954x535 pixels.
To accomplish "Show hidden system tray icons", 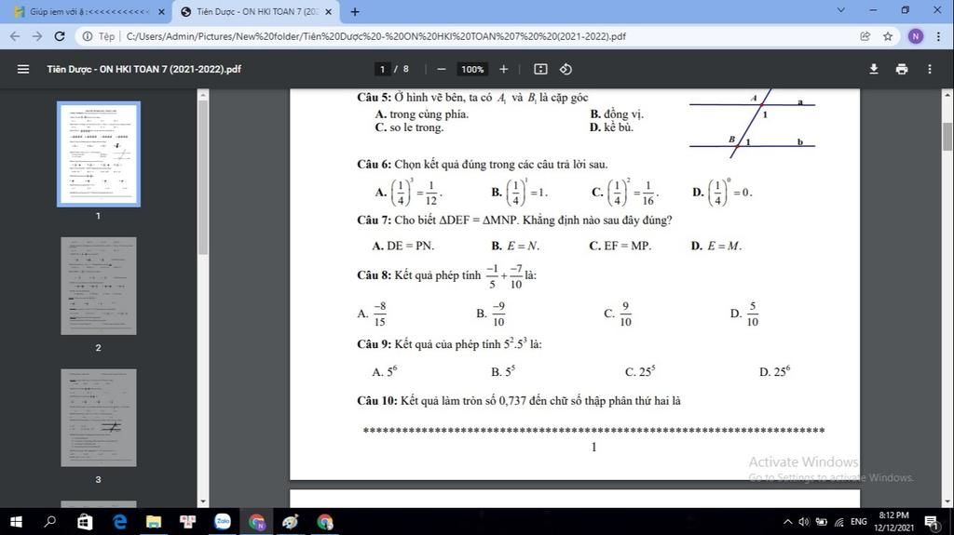I will point(788,522).
